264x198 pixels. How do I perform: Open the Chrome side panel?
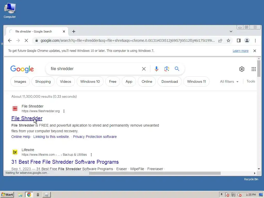pyautogui.click(x=238, y=40)
